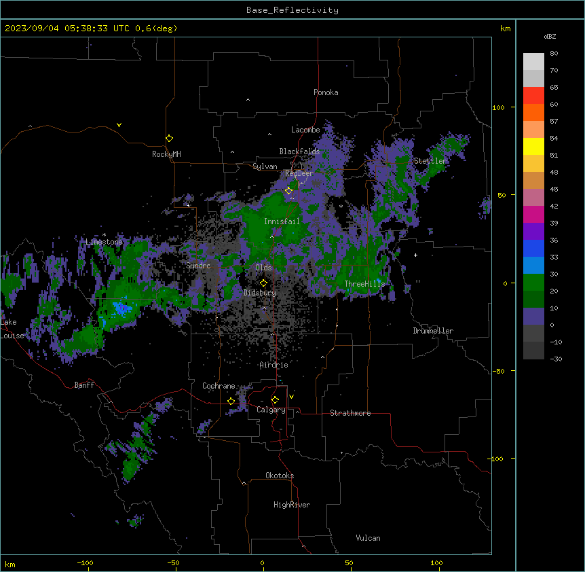Click the km label at bottom-left corner
This screenshot has height=572, width=585.
[x=10, y=565]
